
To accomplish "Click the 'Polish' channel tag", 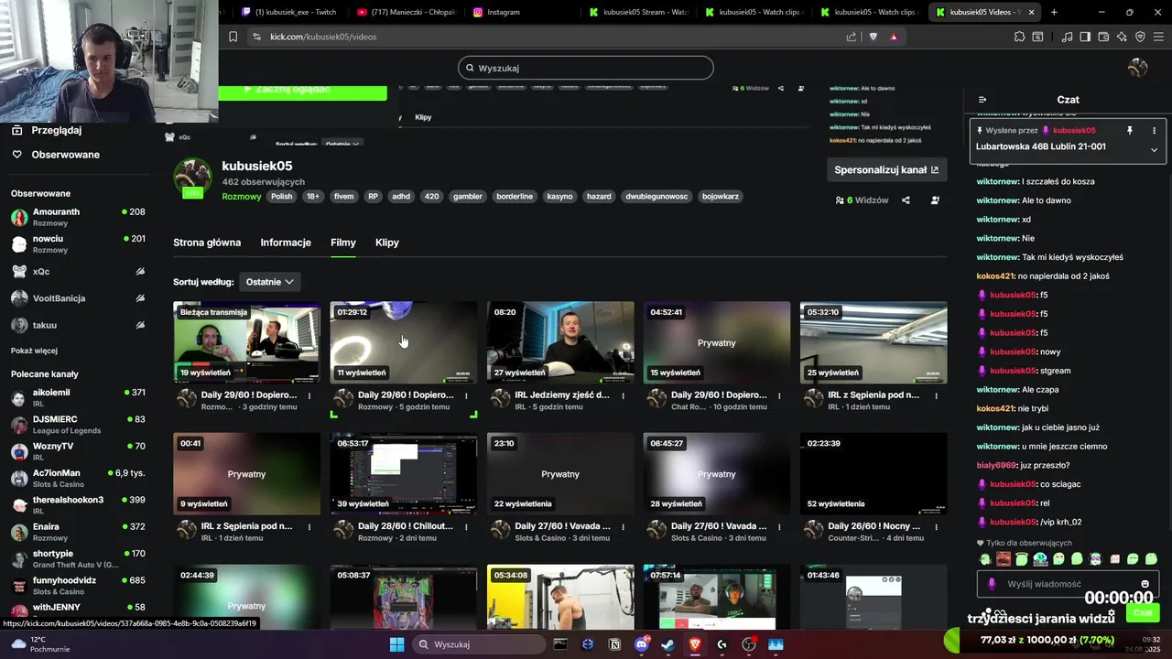I will coord(281,197).
